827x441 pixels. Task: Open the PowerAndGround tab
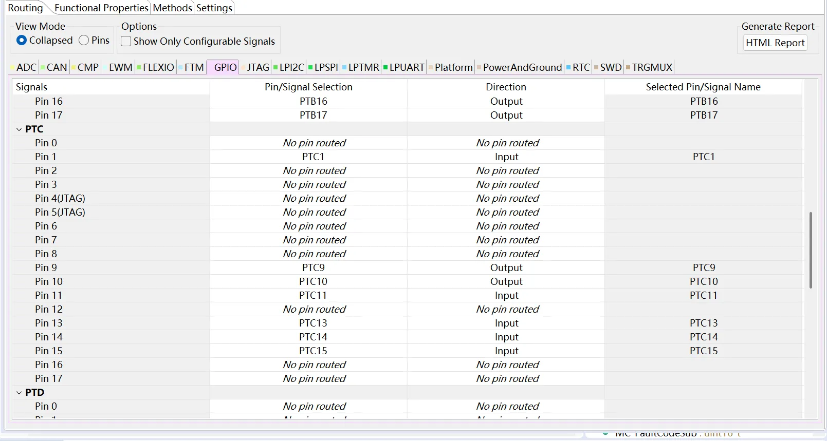click(x=520, y=67)
